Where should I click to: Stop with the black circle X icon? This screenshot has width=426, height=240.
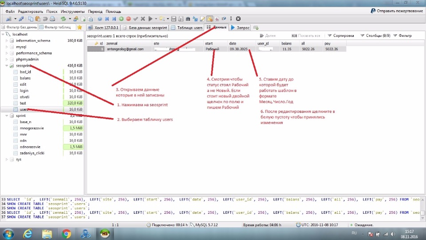pos(238,19)
